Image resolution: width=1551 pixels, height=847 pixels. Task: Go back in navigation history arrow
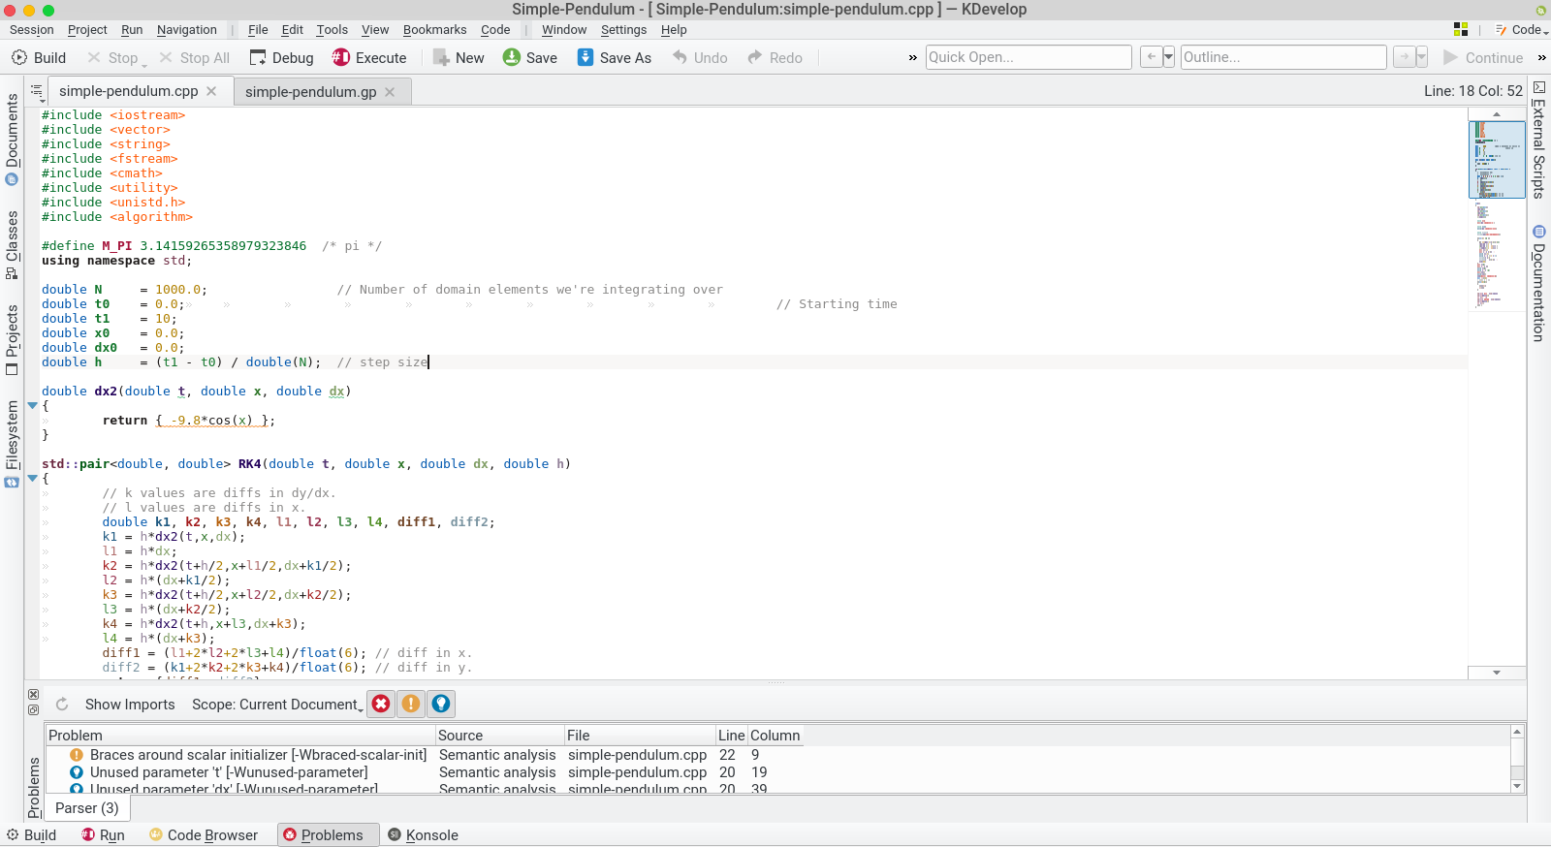tap(1151, 57)
